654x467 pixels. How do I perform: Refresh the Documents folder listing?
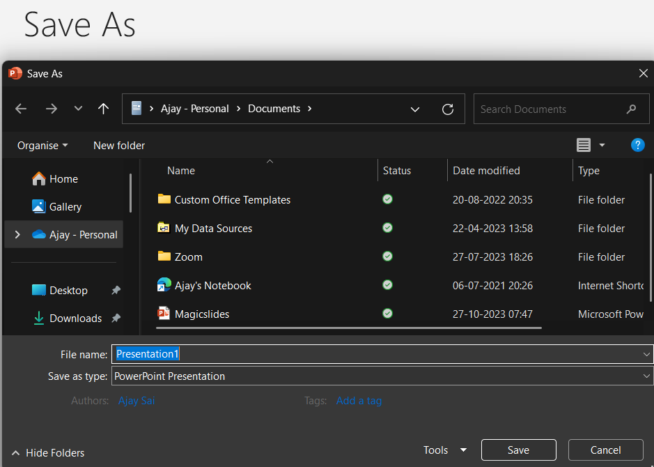(x=448, y=109)
